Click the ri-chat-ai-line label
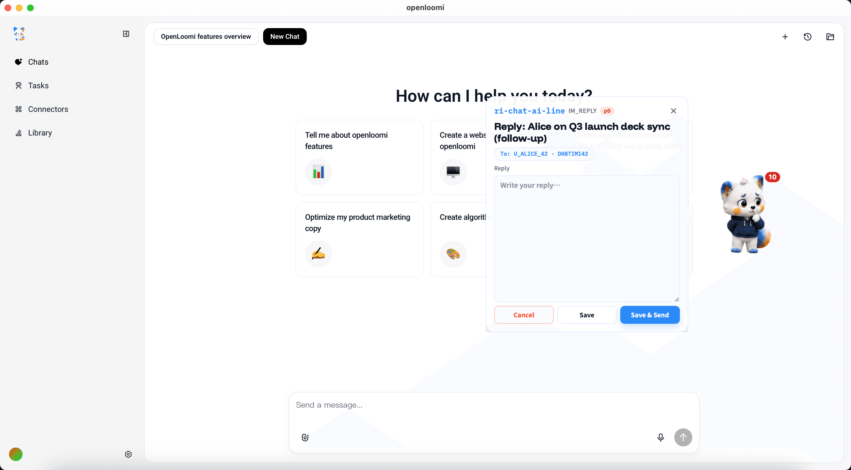Image resolution: width=851 pixels, height=470 pixels. [x=529, y=111]
